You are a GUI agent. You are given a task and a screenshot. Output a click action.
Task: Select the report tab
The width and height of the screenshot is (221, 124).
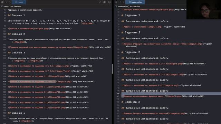(x=19, y=2)
